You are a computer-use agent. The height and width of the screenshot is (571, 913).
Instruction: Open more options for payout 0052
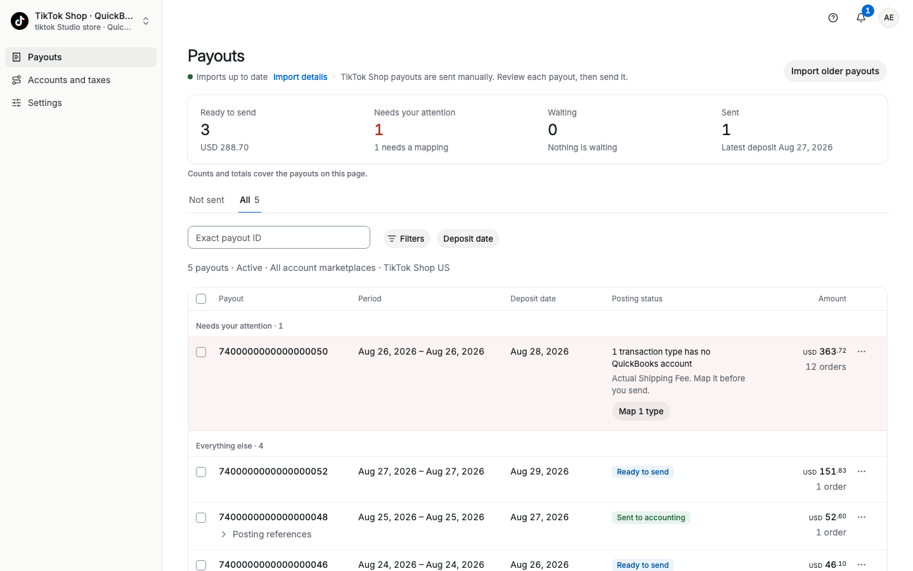pos(862,471)
